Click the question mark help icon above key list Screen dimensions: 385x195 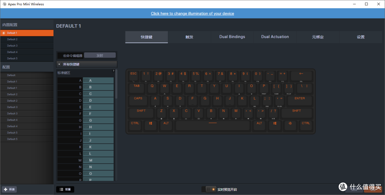tap(113, 71)
